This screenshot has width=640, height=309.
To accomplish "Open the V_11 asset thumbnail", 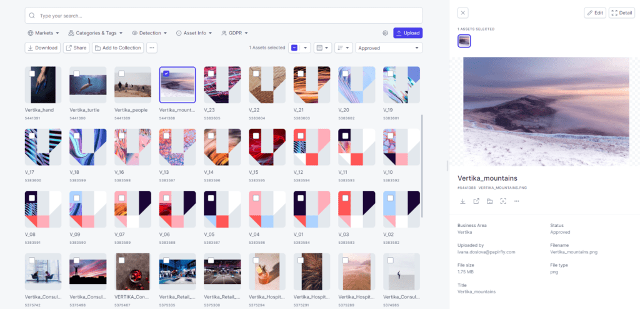I will [357, 147].
